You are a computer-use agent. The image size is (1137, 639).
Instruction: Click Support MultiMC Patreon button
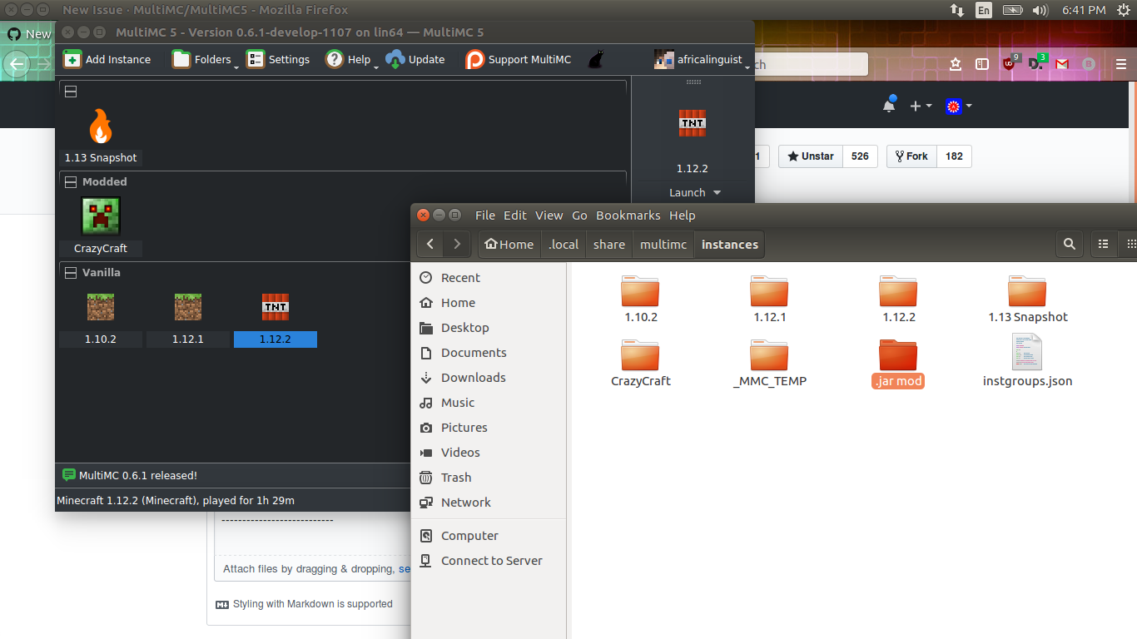coord(519,59)
